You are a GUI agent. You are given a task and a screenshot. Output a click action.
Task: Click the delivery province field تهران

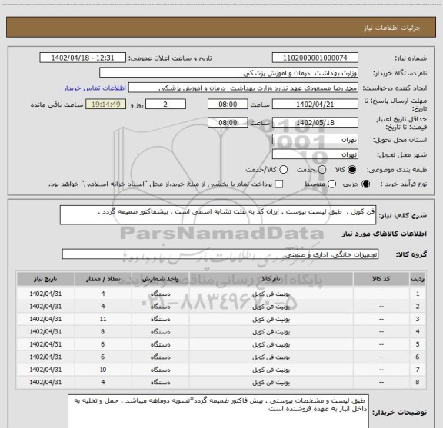pyautogui.click(x=315, y=140)
